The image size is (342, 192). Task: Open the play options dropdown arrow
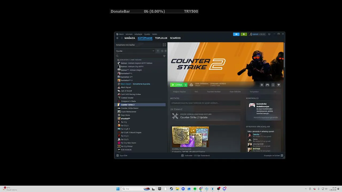186,85
